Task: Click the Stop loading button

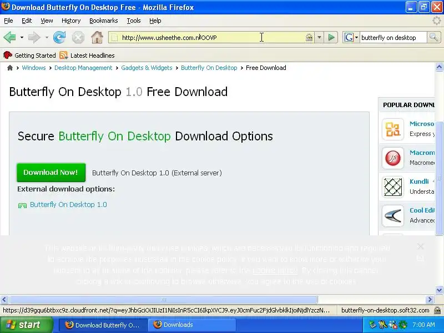Action: pos(78,37)
